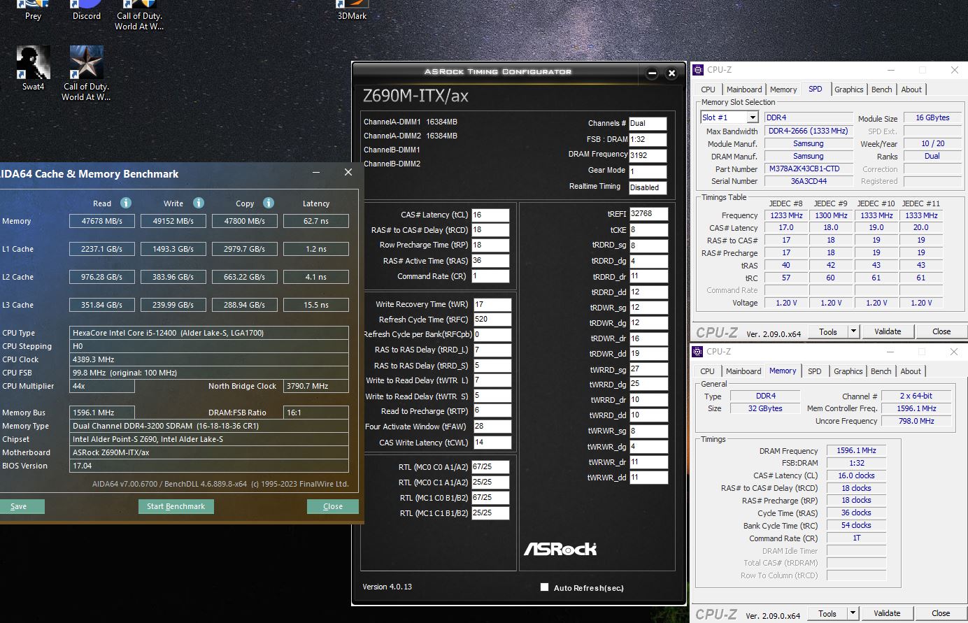Open About tab in Memory-view CPU-Z window
The height and width of the screenshot is (623, 968).
coord(911,371)
